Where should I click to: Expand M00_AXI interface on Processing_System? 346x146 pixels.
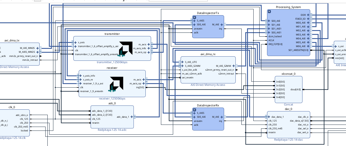[308, 23]
